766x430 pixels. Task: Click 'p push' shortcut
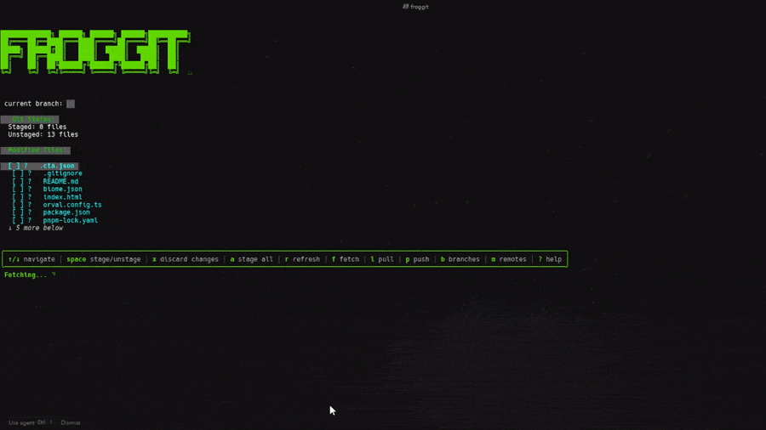417,259
